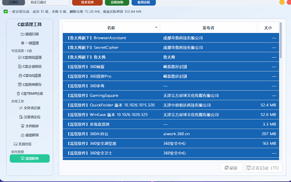Click the yellow minimize window dot
Viewport: 291px width, 182px height.
coord(282,2)
